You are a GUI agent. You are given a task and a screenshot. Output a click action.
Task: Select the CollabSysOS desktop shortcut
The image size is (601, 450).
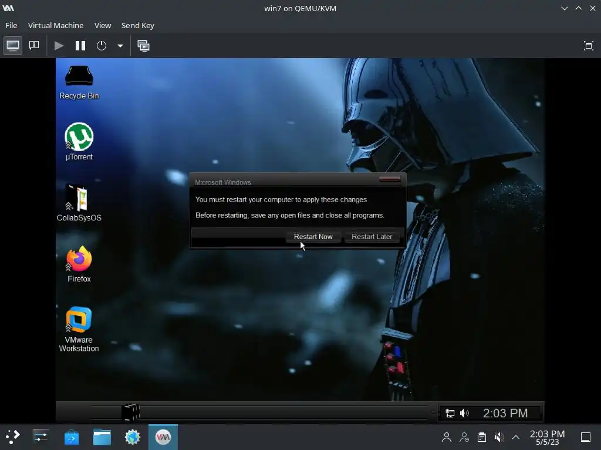pos(79,203)
